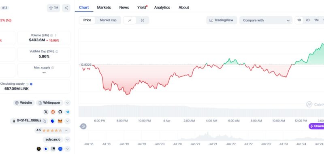Open the GitHub repository icon
This screenshot has width=324, height=154.
pos(60,112)
